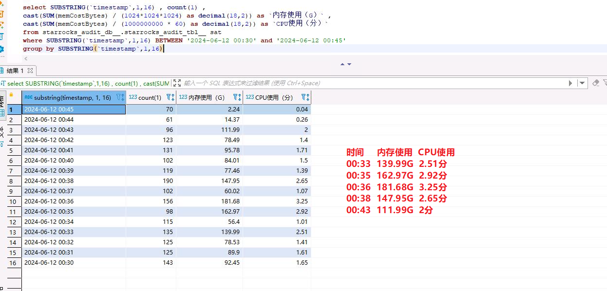Open filter/sort icon on count(1) column

[x=170, y=97]
